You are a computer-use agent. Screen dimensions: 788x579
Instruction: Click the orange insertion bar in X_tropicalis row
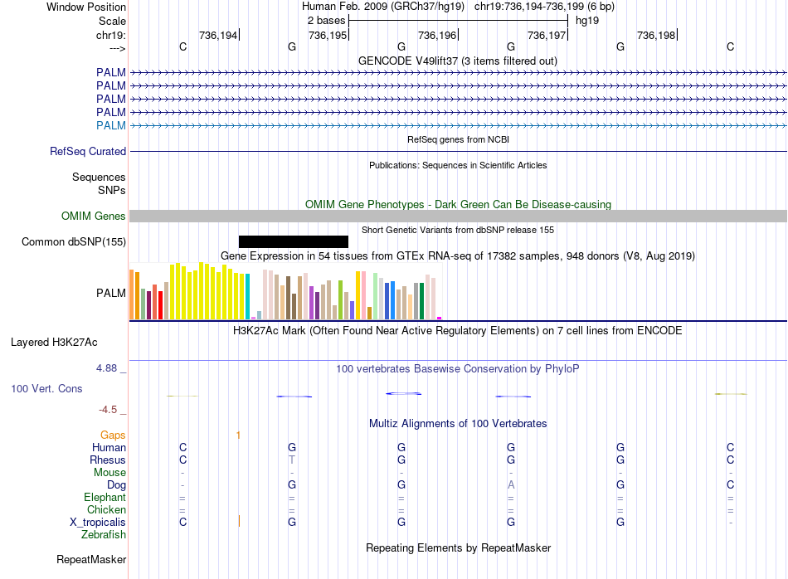pyautogui.click(x=239, y=521)
